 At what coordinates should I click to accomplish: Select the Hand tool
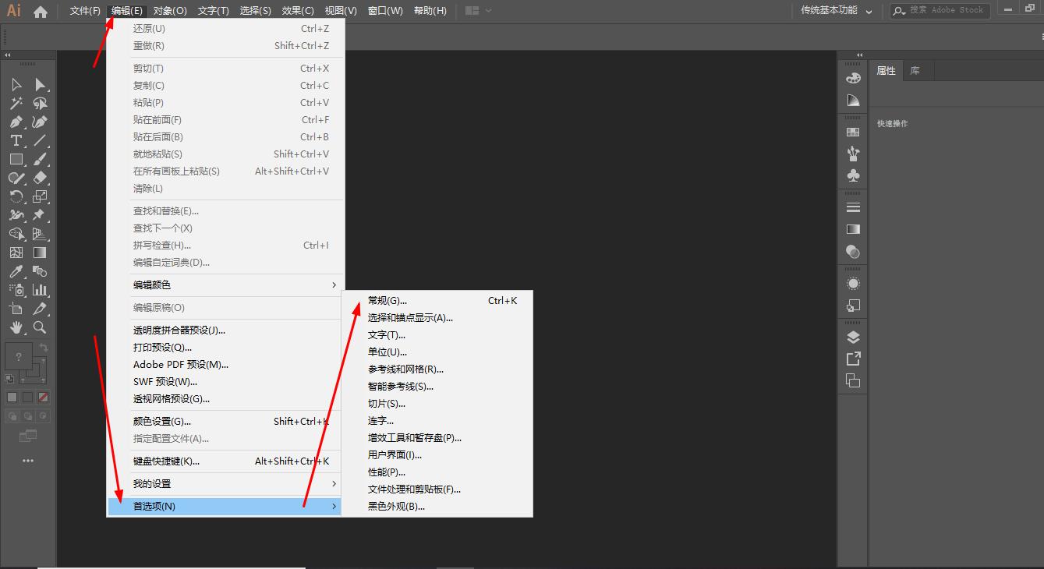(x=16, y=327)
